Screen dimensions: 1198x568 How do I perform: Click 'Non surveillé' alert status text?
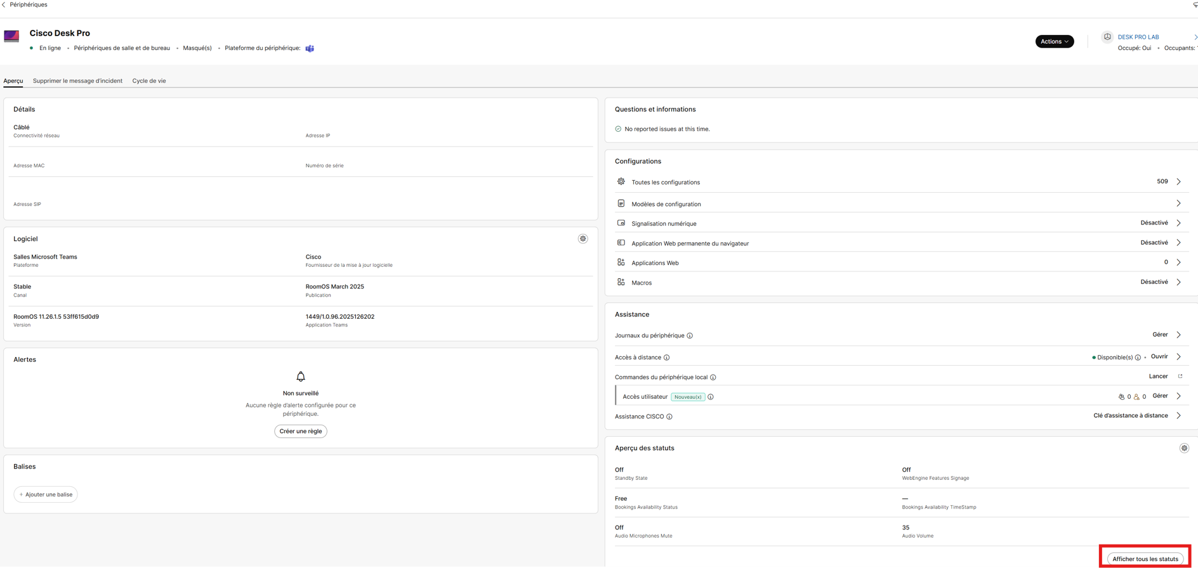coord(301,393)
